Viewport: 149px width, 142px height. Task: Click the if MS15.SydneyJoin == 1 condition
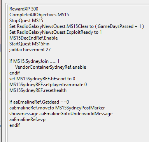tap(34, 61)
